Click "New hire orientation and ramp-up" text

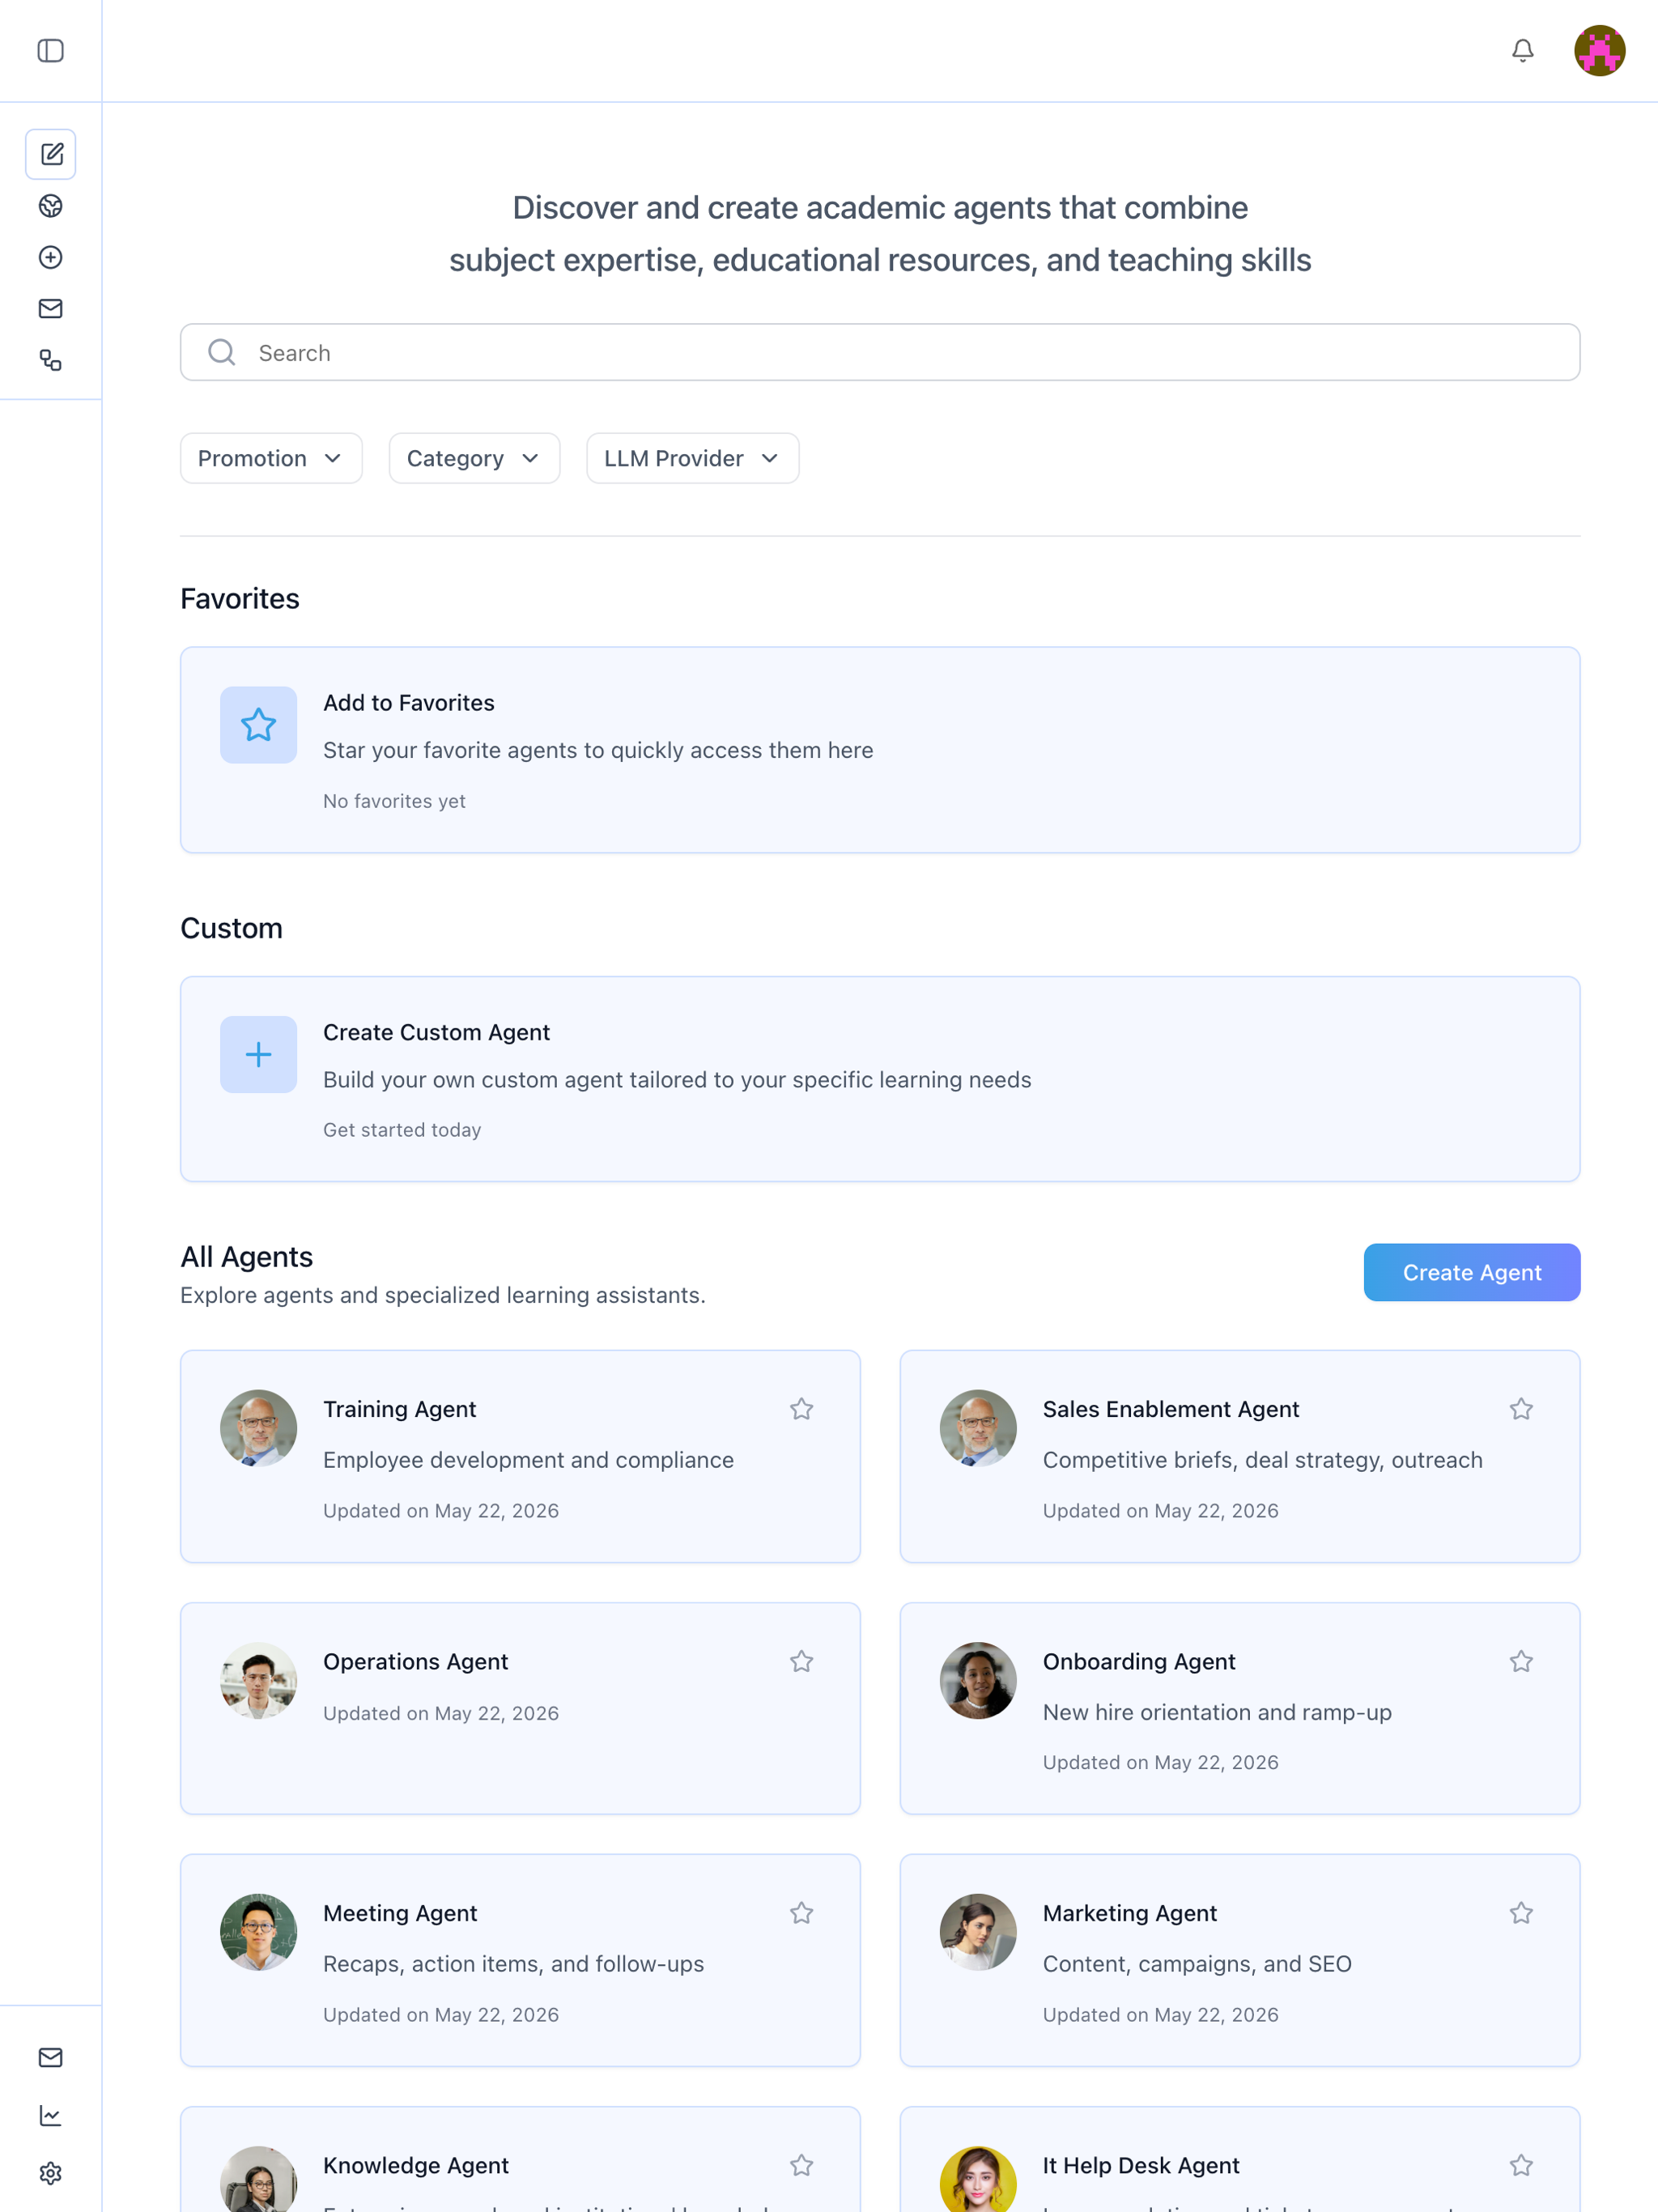1217,1712
